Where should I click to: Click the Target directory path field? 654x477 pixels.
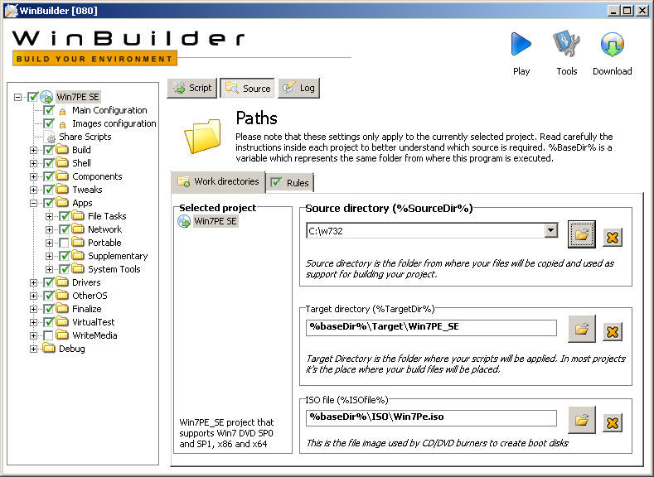click(x=431, y=327)
